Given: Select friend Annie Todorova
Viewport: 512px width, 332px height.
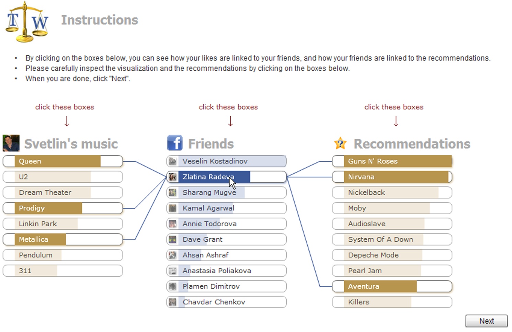Looking at the screenshot, I should (x=227, y=224).
